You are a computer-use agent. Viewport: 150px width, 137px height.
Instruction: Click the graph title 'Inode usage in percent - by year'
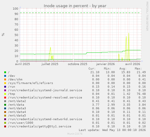tap(75, 6)
